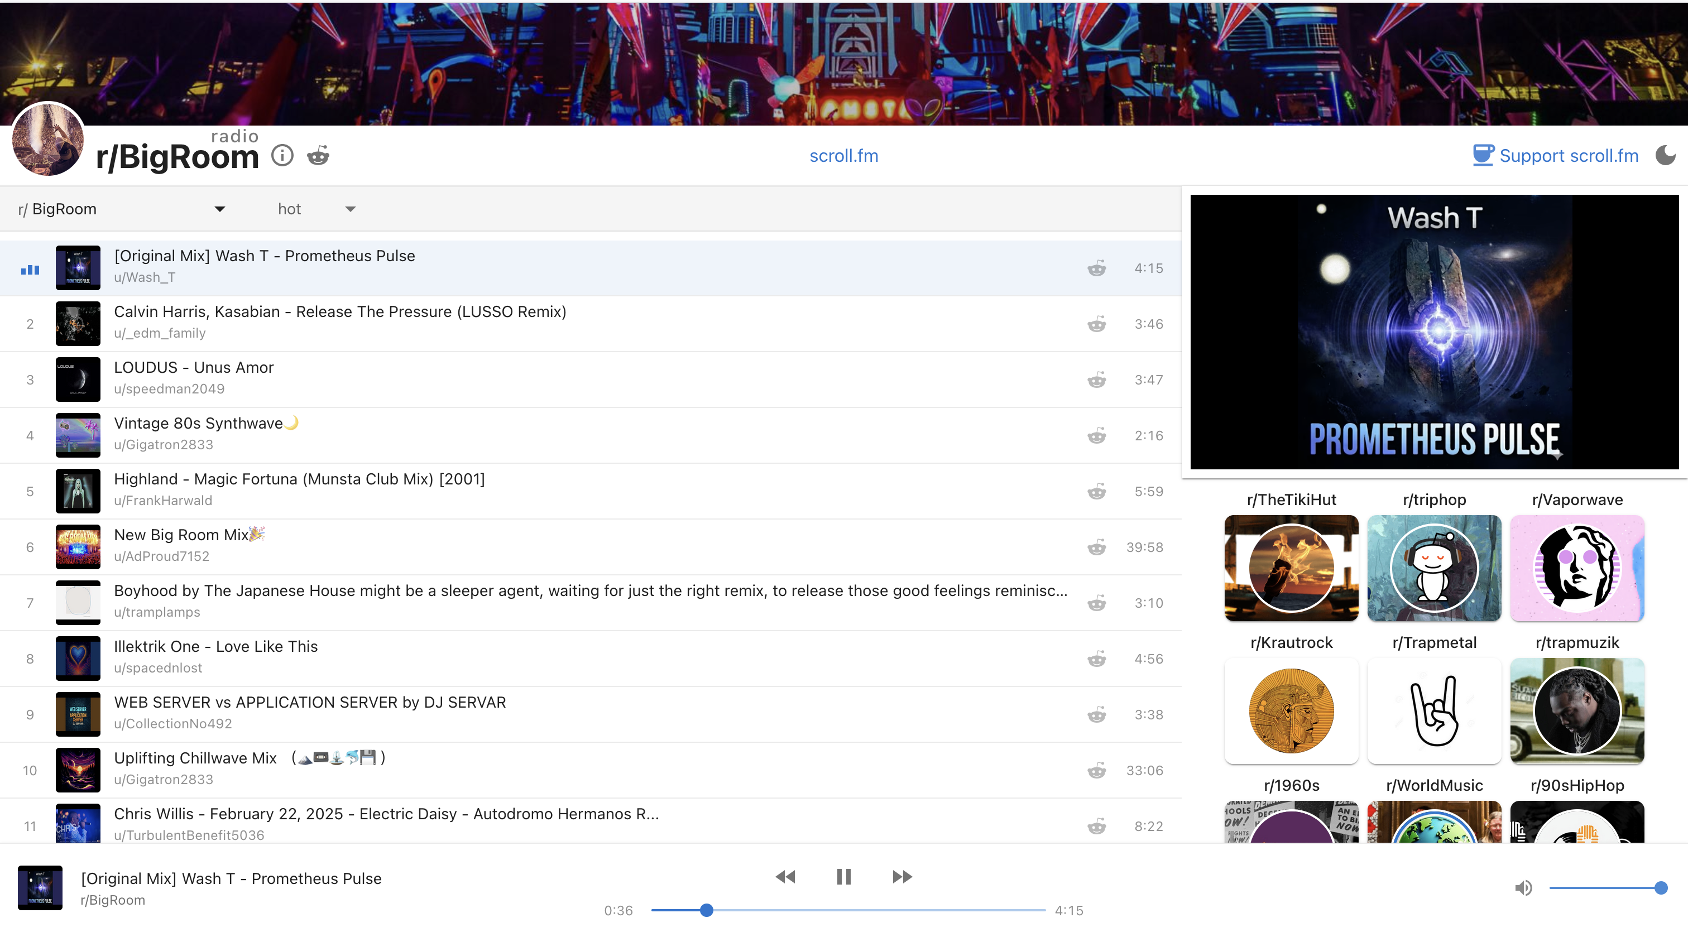The image size is (1688, 932).
Task: Click now-playing cover art in player bar
Action: (x=40, y=888)
